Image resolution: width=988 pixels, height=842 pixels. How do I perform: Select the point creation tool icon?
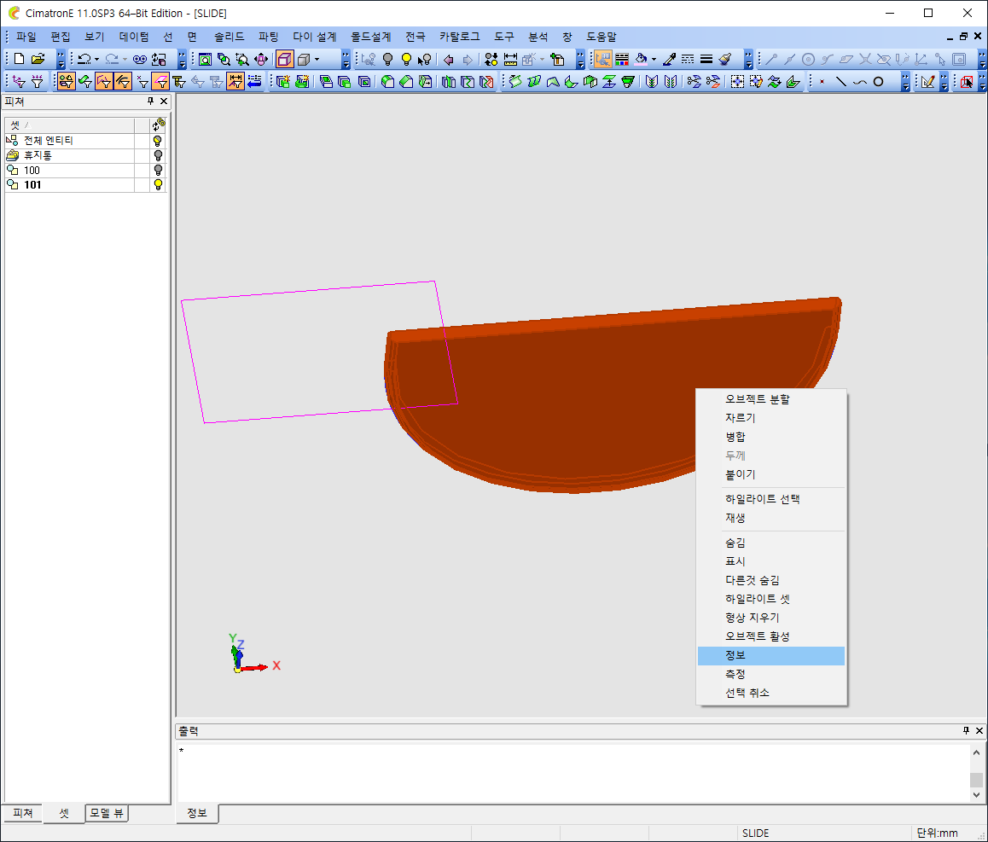point(822,81)
